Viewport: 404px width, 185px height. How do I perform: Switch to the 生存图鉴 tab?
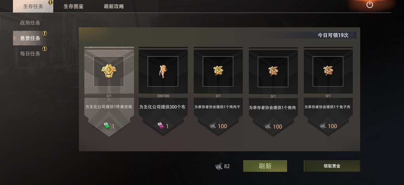coord(73,6)
